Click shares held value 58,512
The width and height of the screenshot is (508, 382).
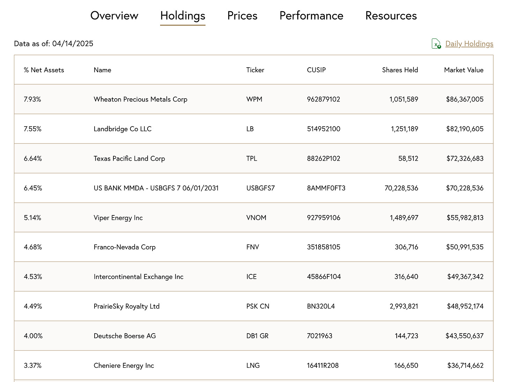(x=408, y=159)
